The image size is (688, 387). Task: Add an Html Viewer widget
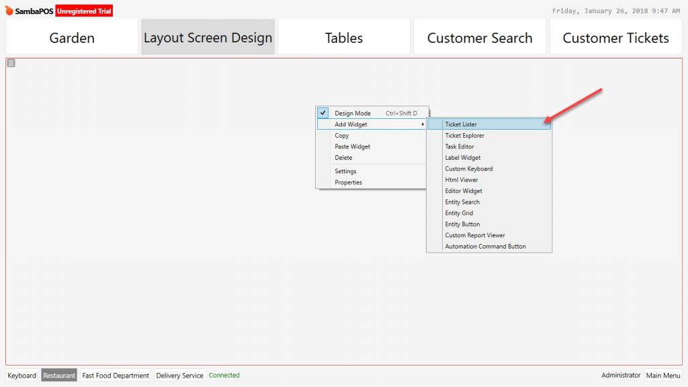point(489,180)
